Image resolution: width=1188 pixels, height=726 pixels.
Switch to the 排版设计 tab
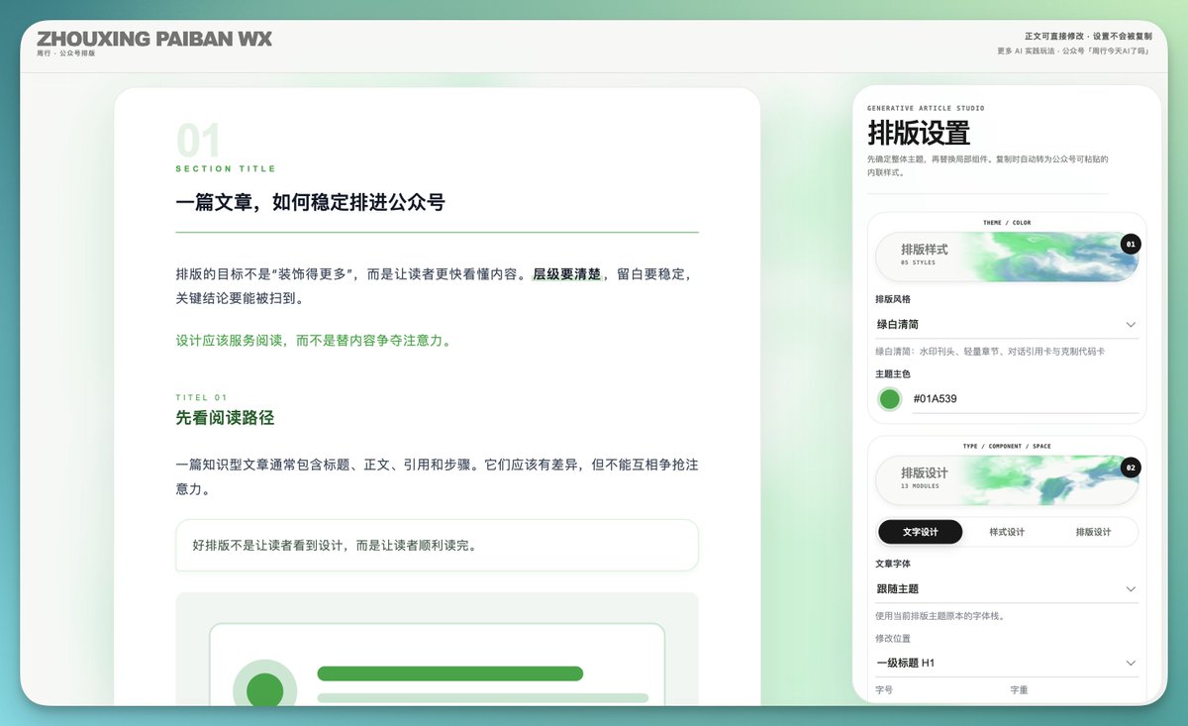coord(1093,532)
